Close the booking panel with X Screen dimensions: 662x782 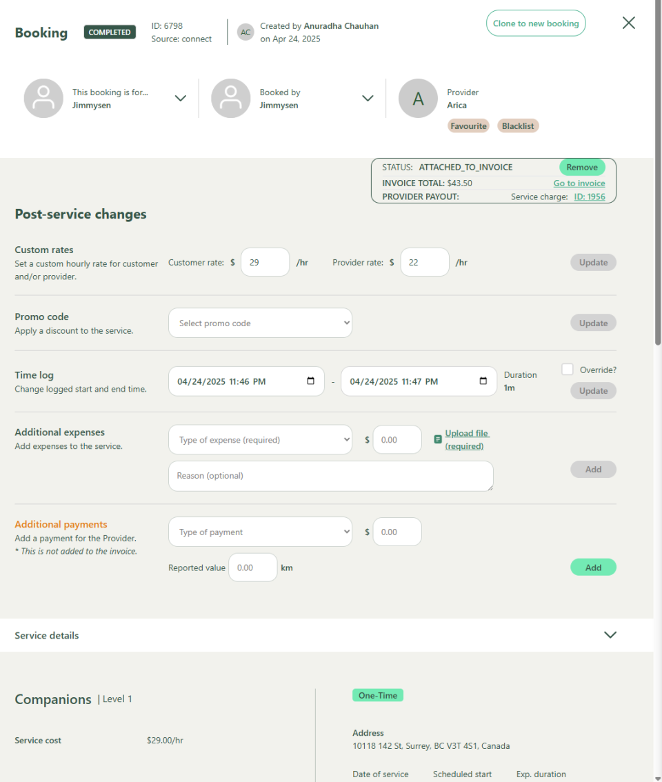pyautogui.click(x=628, y=23)
